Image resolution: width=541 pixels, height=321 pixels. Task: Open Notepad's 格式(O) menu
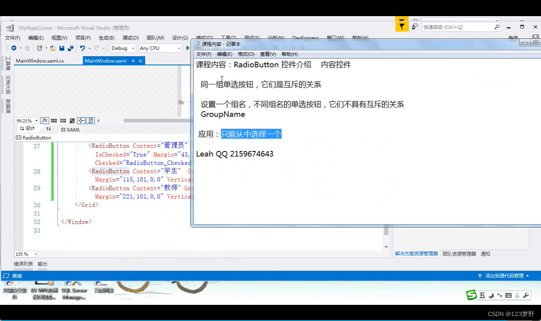246,54
